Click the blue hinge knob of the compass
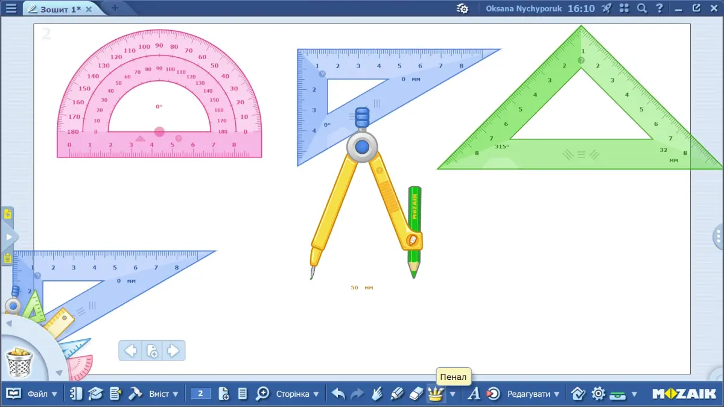The image size is (724, 407). coord(362,147)
